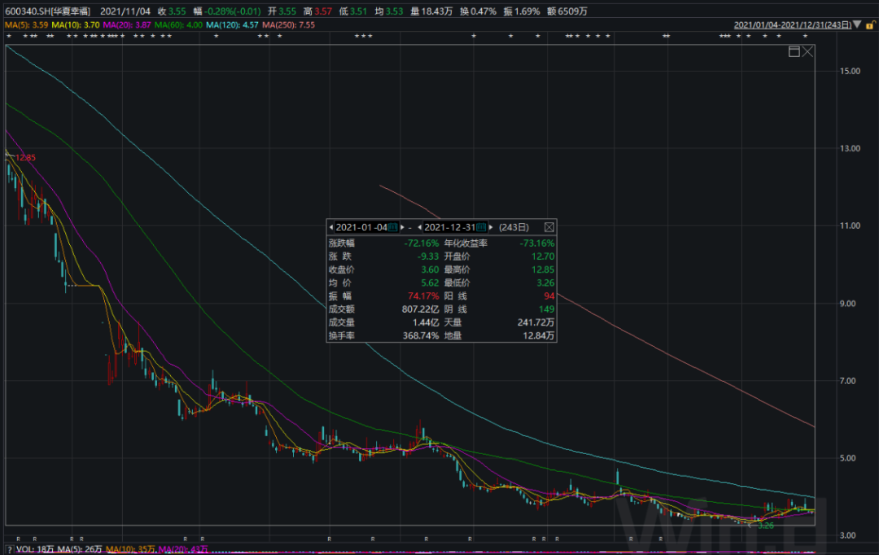Click the VOL: 18万 volume label
The width and height of the screenshot is (879, 555).
pos(35,549)
